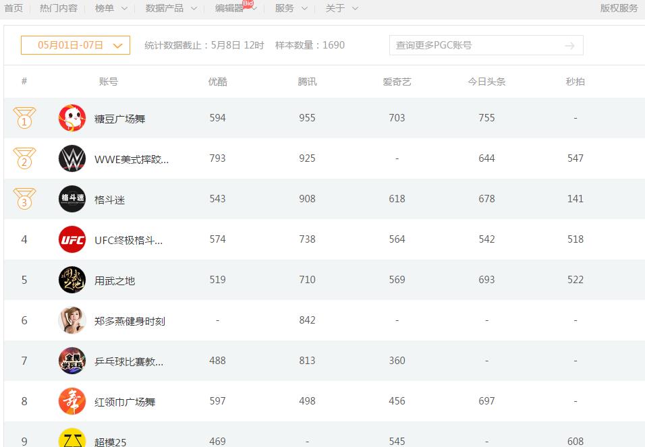Open the 05月01日-07日 date range dropdown

tap(76, 45)
